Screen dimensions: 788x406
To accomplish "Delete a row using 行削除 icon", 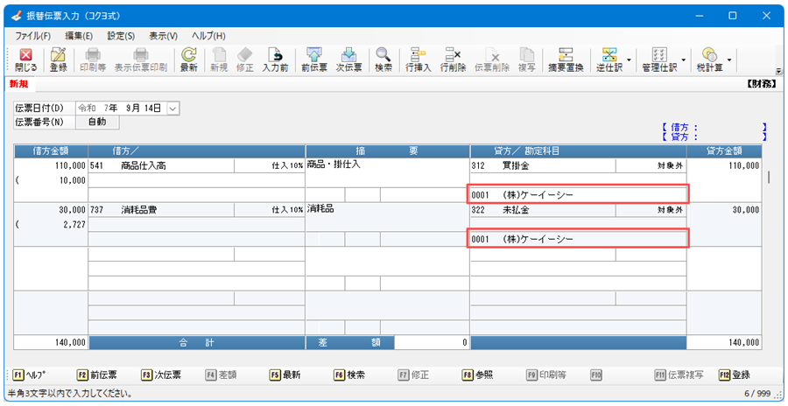I will [453, 59].
